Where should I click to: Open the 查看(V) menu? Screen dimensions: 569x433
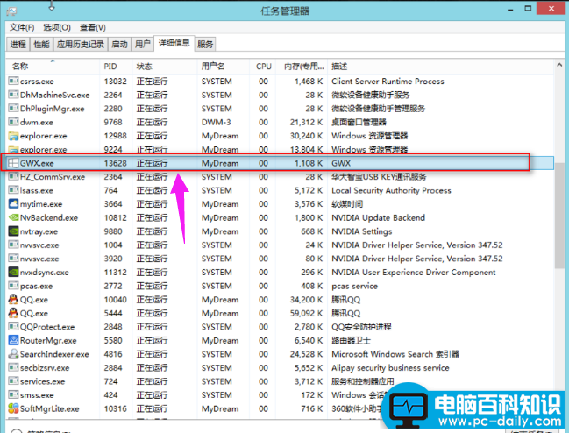coord(93,27)
